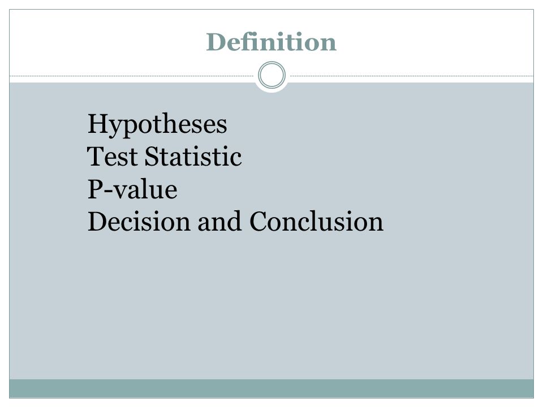This screenshot has height=407, width=543.
Task: Click the Hypotheses text line
Action: (157, 124)
